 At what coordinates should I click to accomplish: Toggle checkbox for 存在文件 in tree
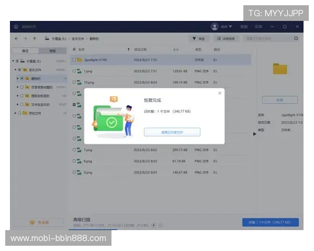(19, 113)
